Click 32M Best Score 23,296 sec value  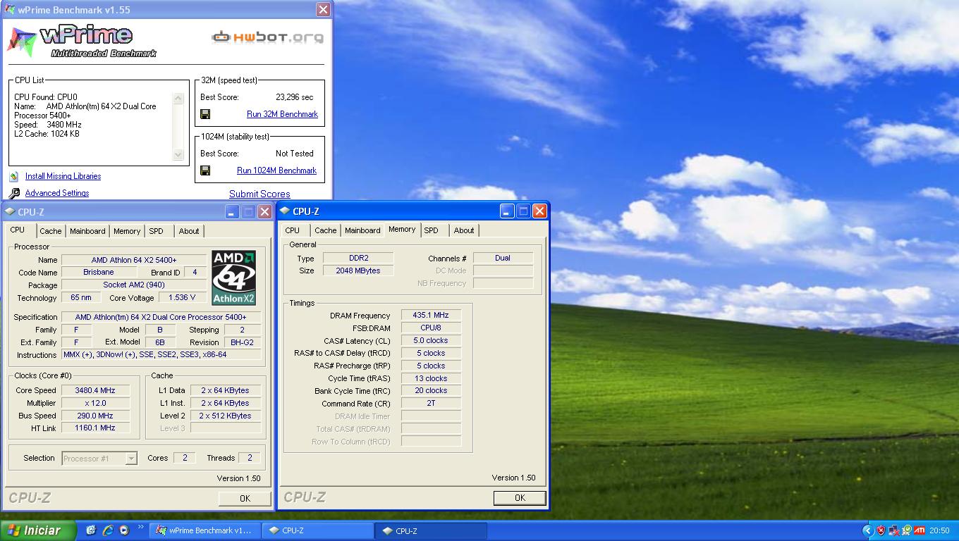[295, 97]
